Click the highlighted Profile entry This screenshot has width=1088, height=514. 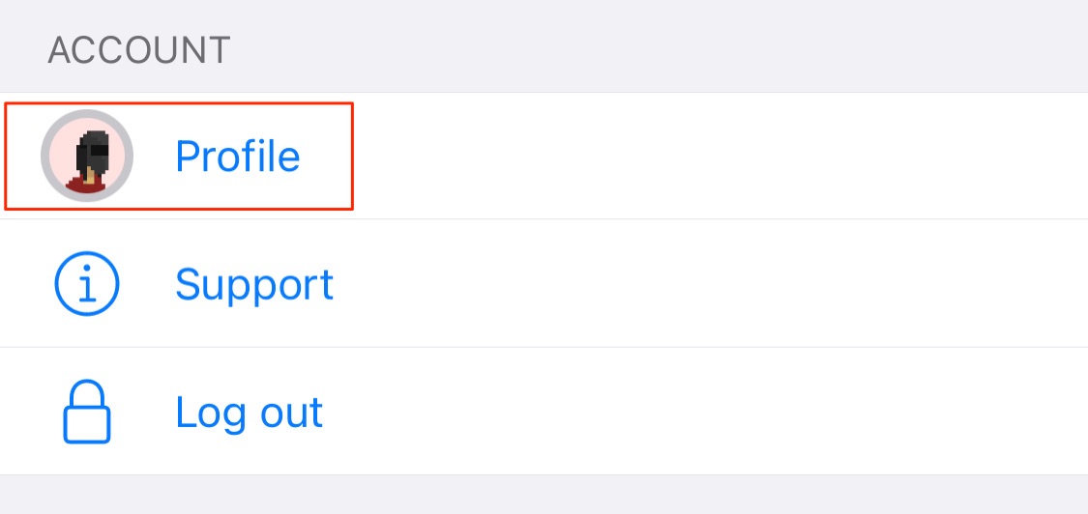[x=179, y=156]
